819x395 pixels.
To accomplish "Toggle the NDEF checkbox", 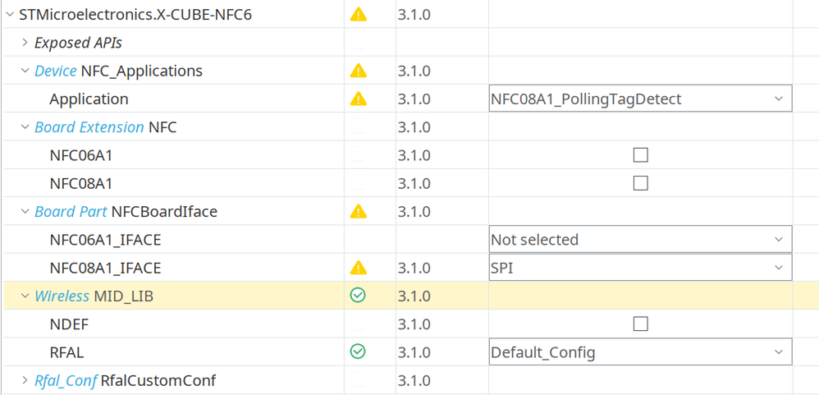I will 640,324.
